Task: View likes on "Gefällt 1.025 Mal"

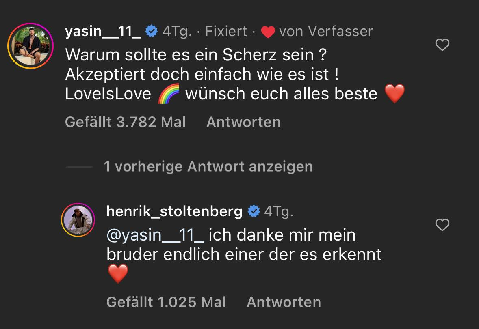Action: click(x=166, y=302)
